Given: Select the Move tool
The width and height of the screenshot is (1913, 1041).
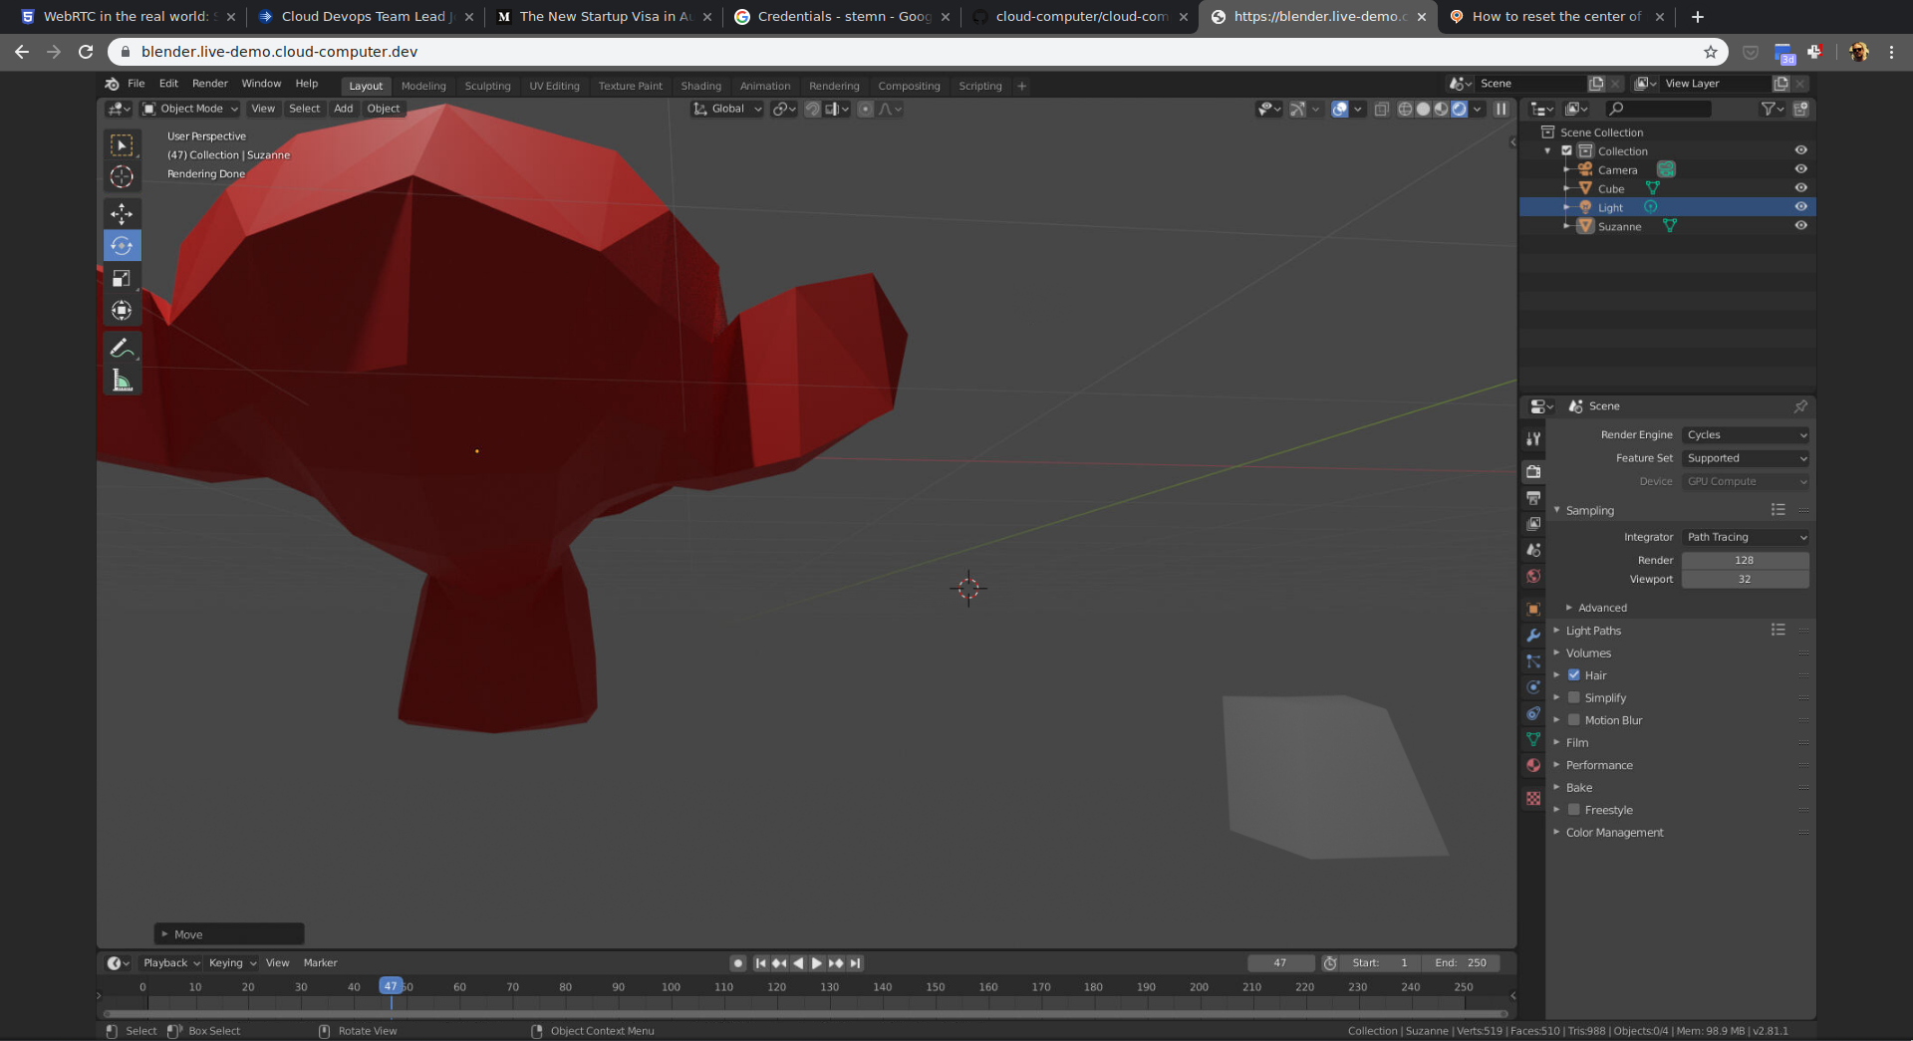Looking at the screenshot, I should coord(122,213).
